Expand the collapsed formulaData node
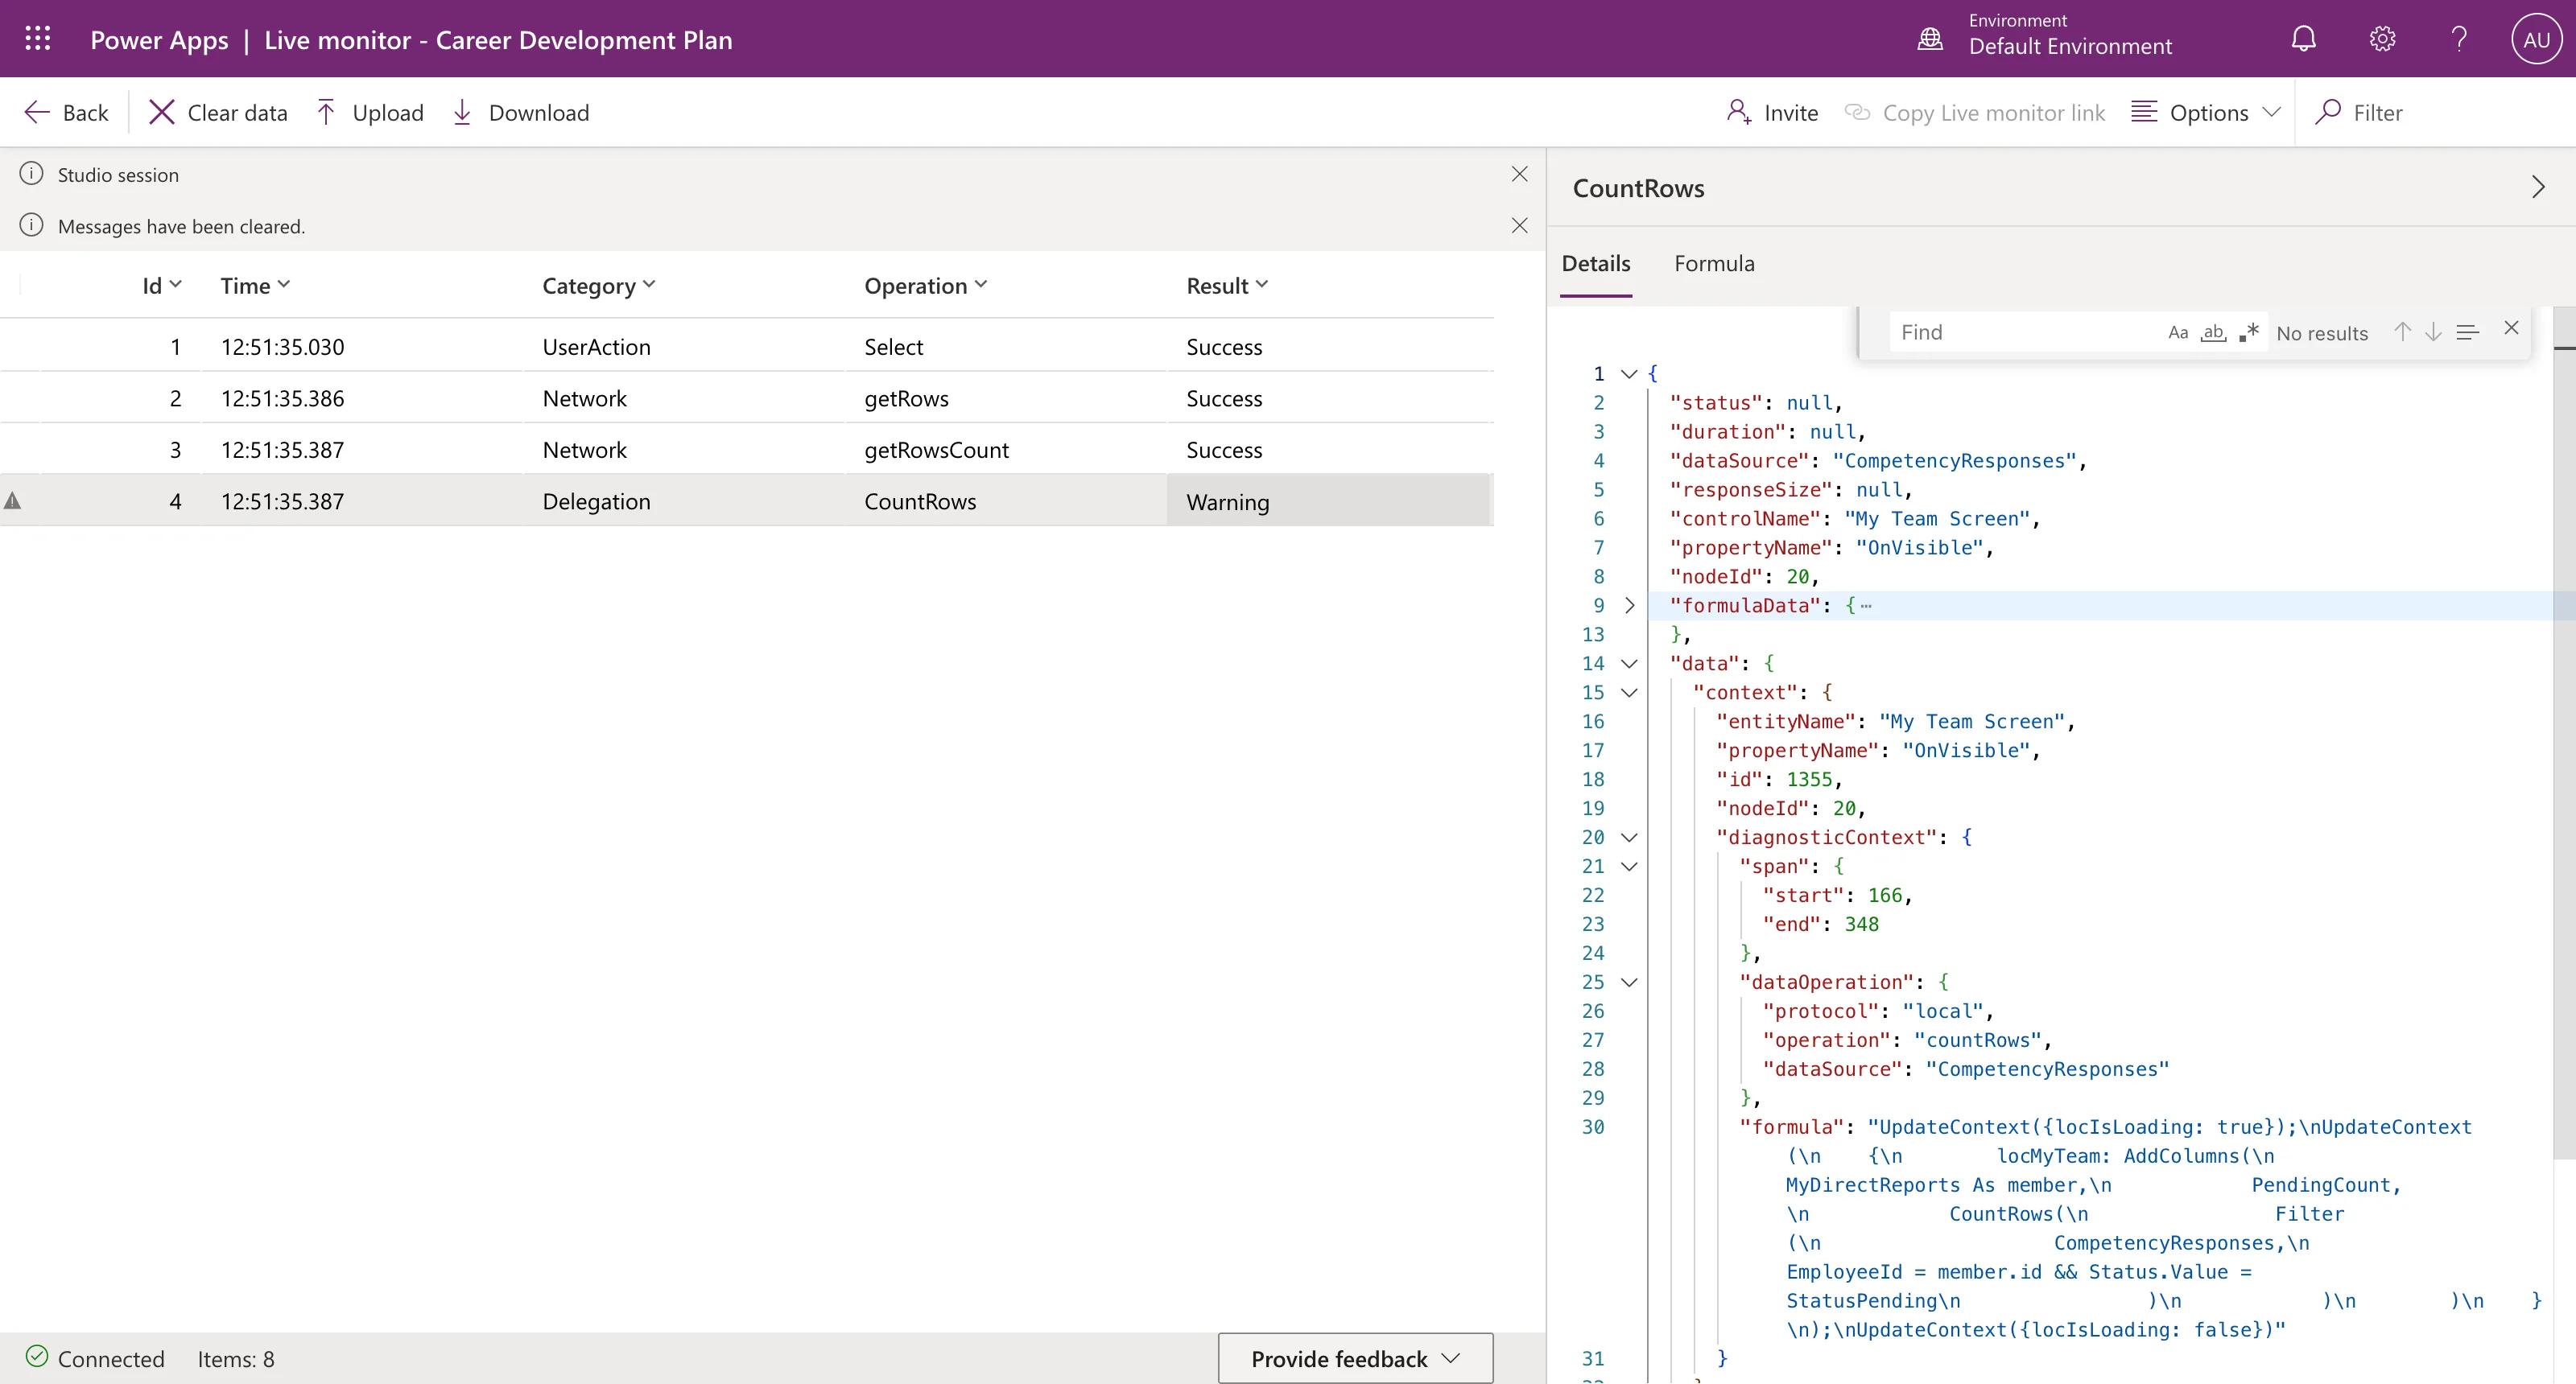The width and height of the screenshot is (2576, 1384). [1629, 606]
